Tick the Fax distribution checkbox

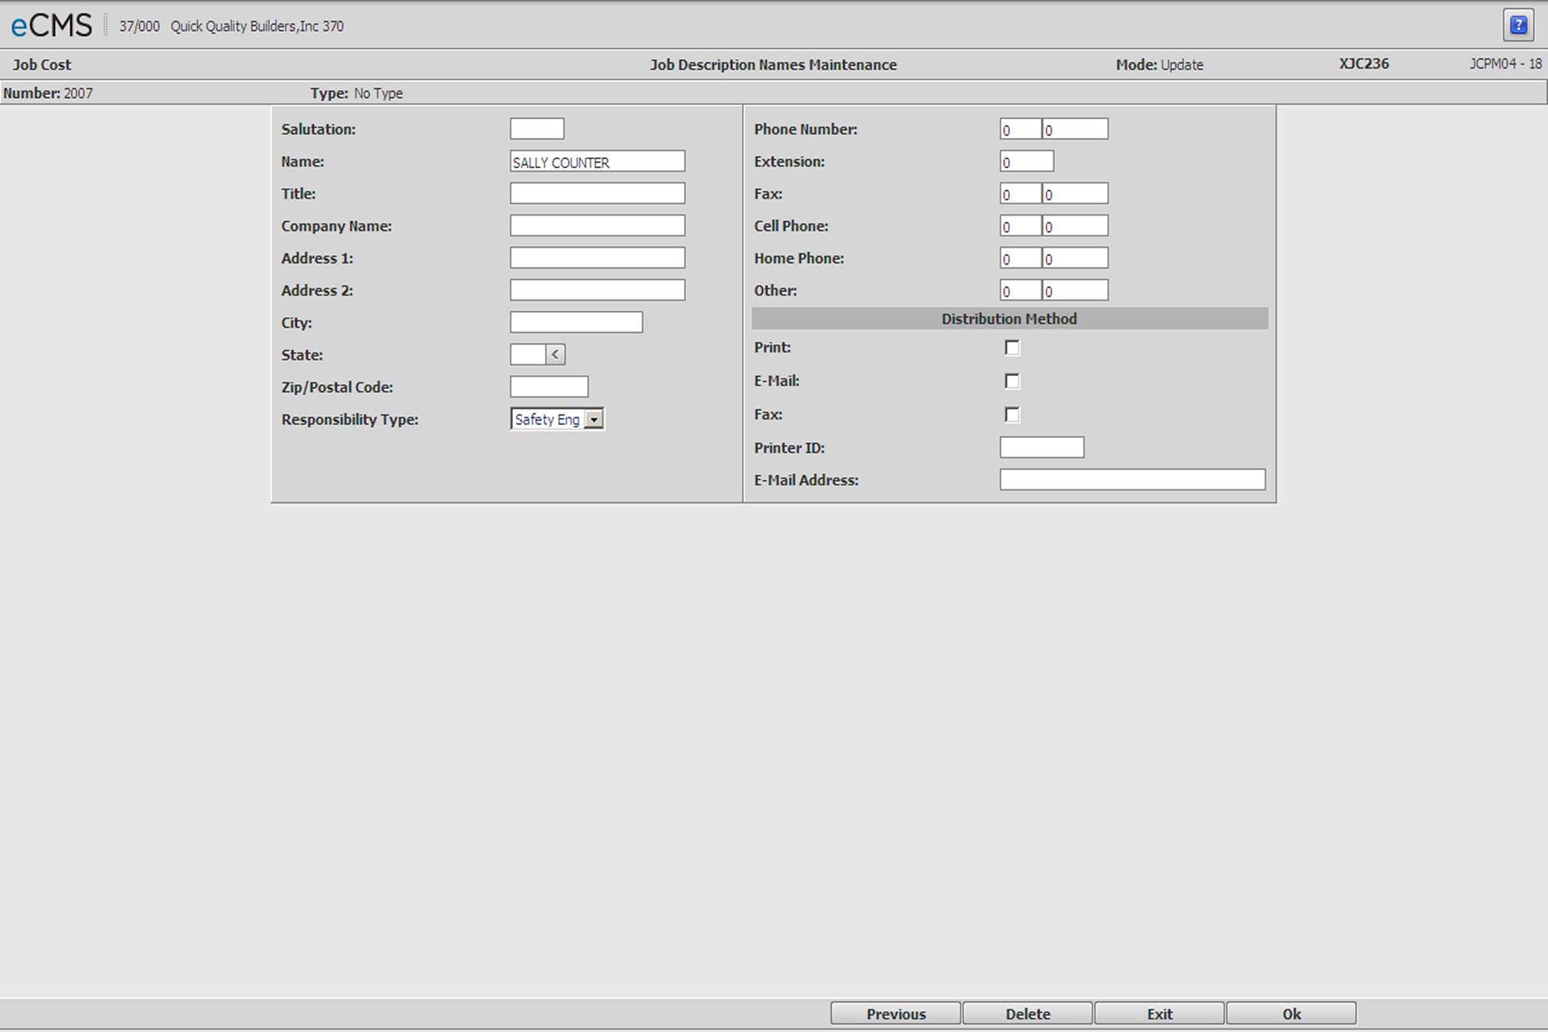pos(1011,414)
